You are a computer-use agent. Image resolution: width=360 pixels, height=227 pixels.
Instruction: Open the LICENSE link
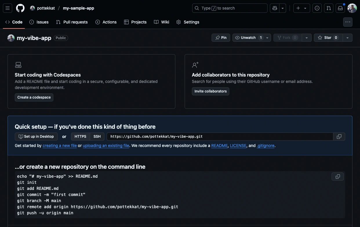pyautogui.click(x=238, y=146)
